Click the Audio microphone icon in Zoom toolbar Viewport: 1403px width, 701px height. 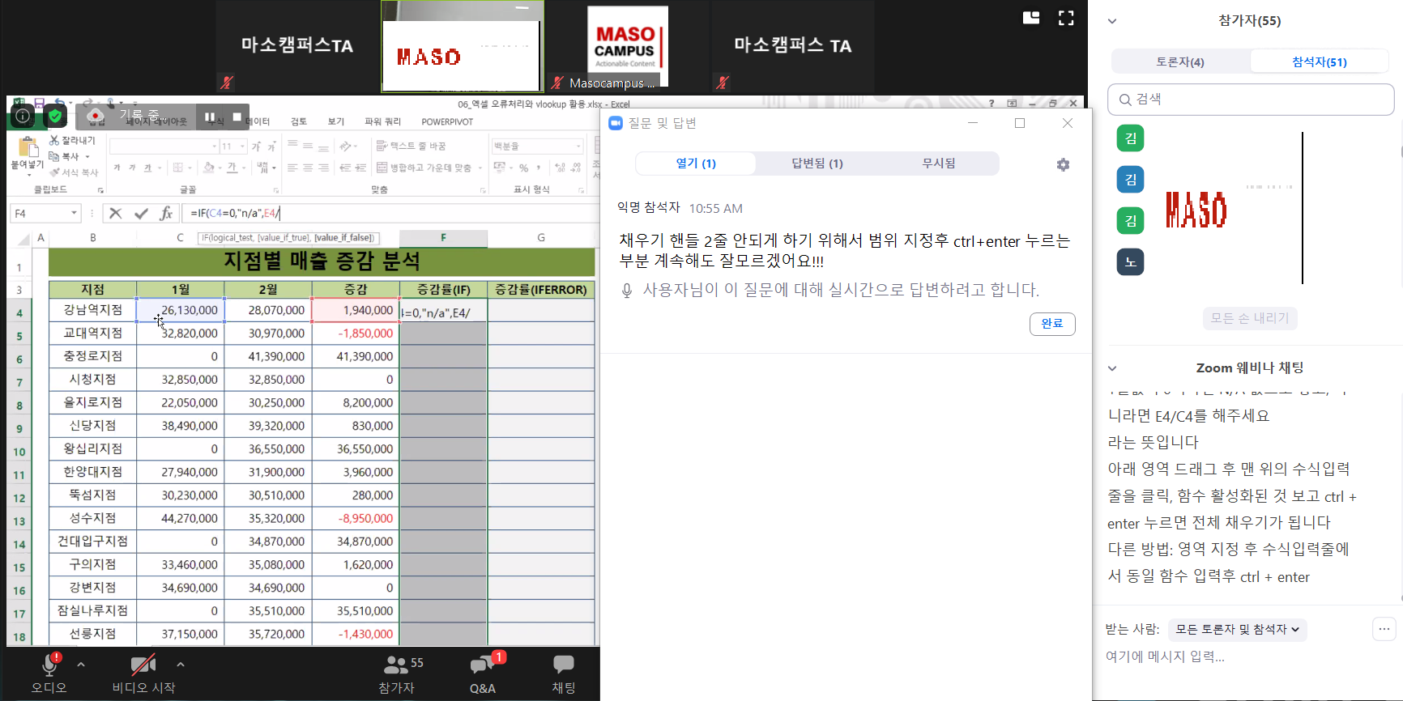(x=49, y=665)
